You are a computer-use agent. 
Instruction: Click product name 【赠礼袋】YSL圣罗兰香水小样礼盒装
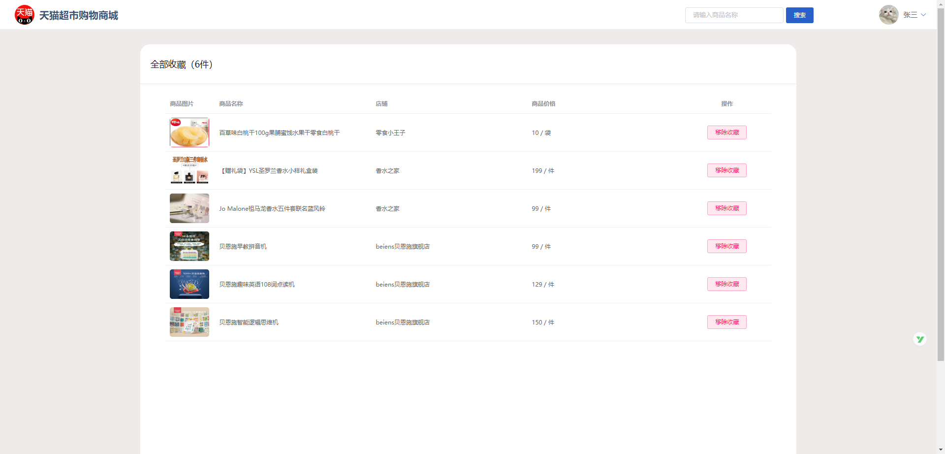tap(269, 171)
